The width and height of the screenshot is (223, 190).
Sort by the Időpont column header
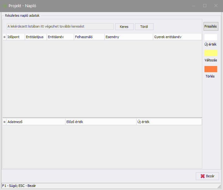[15, 37]
